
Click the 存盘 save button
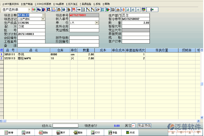[113, 132]
